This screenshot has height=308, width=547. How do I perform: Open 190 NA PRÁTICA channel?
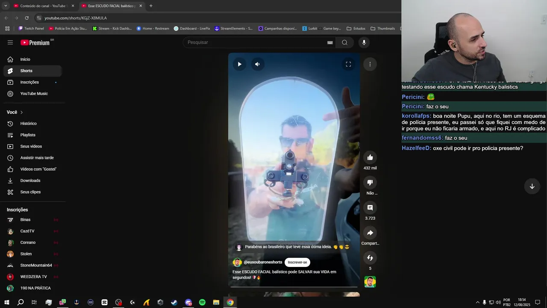pos(32,288)
